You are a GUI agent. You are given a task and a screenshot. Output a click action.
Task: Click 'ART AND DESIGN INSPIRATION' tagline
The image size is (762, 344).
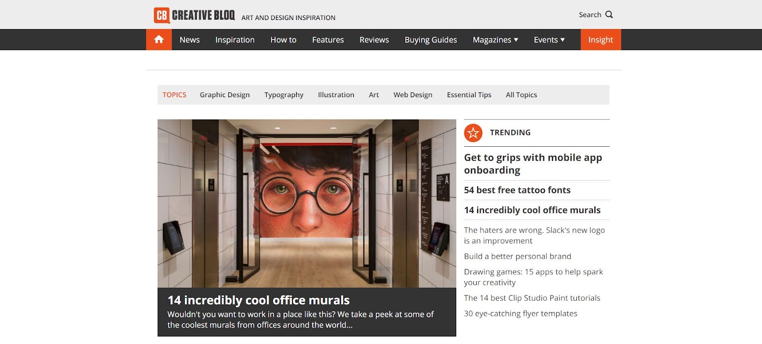pyautogui.click(x=288, y=18)
